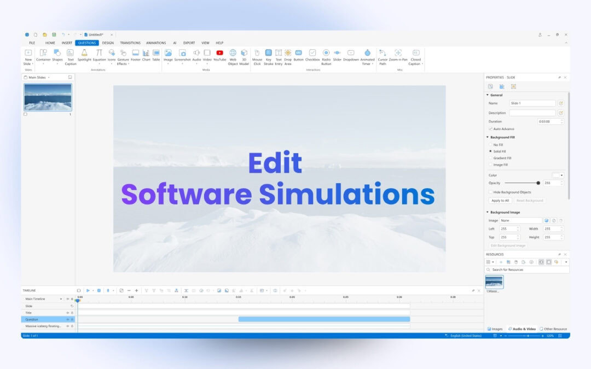Open the Main Timeline dropdown
Viewport: 591px width, 369px height.
point(61,299)
